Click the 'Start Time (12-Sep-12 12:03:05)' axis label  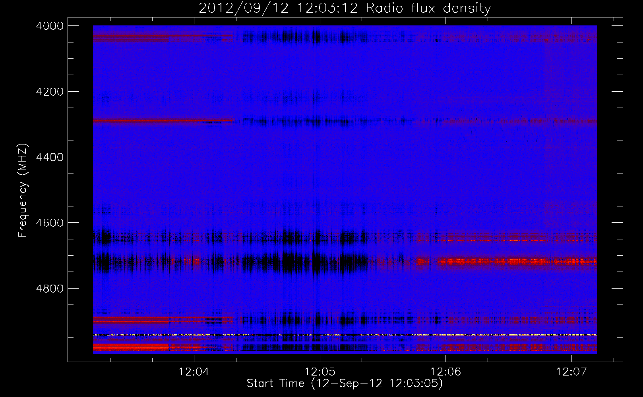click(345, 384)
